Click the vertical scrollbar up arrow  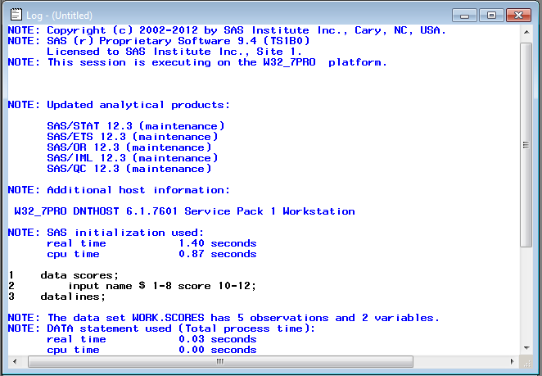526,32
